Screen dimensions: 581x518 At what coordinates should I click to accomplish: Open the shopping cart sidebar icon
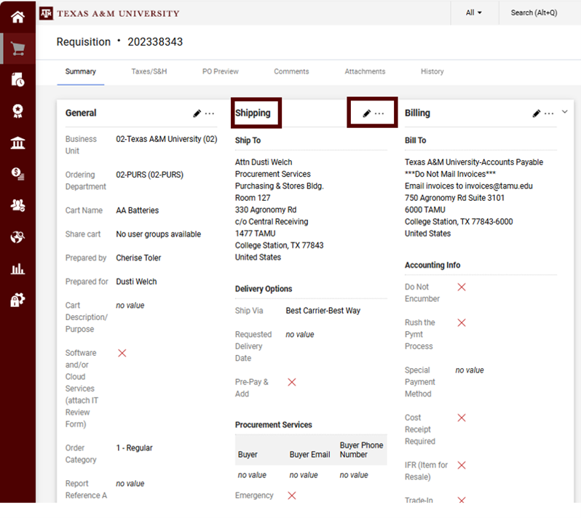[x=17, y=49]
